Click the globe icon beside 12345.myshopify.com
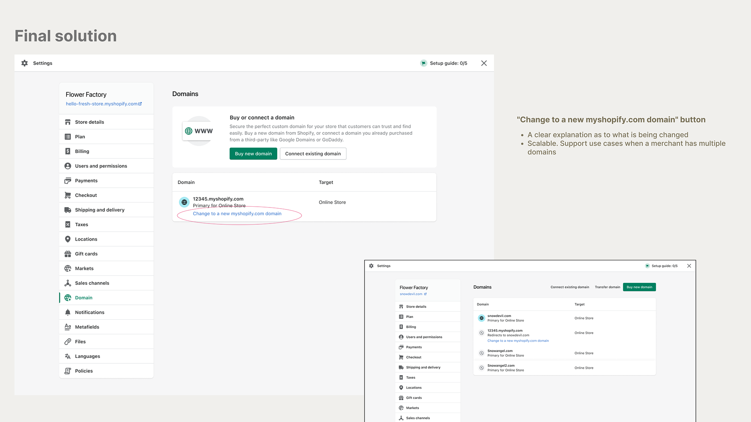Viewport: 751px width, 422px height. click(x=184, y=202)
